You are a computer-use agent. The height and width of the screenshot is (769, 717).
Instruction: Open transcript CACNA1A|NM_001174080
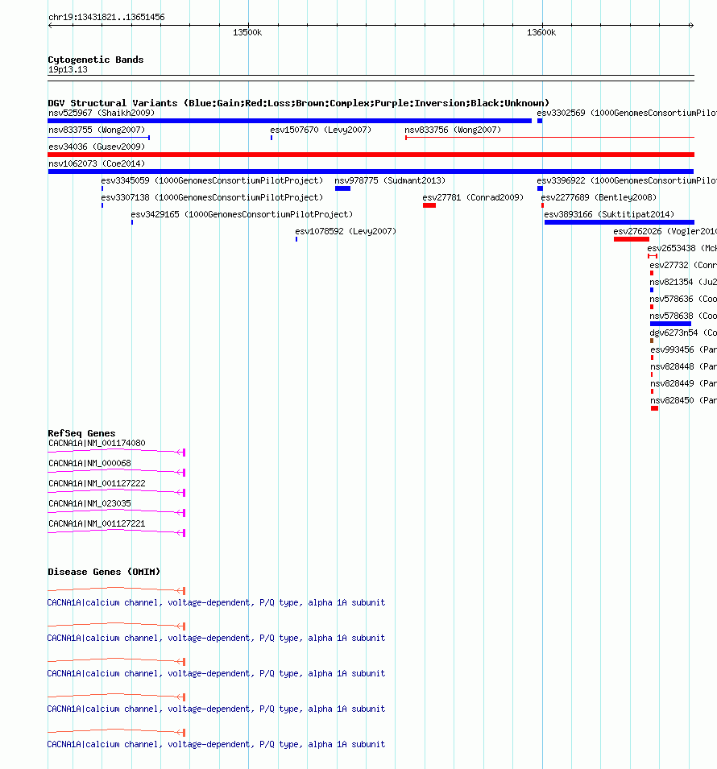click(97, 443)
